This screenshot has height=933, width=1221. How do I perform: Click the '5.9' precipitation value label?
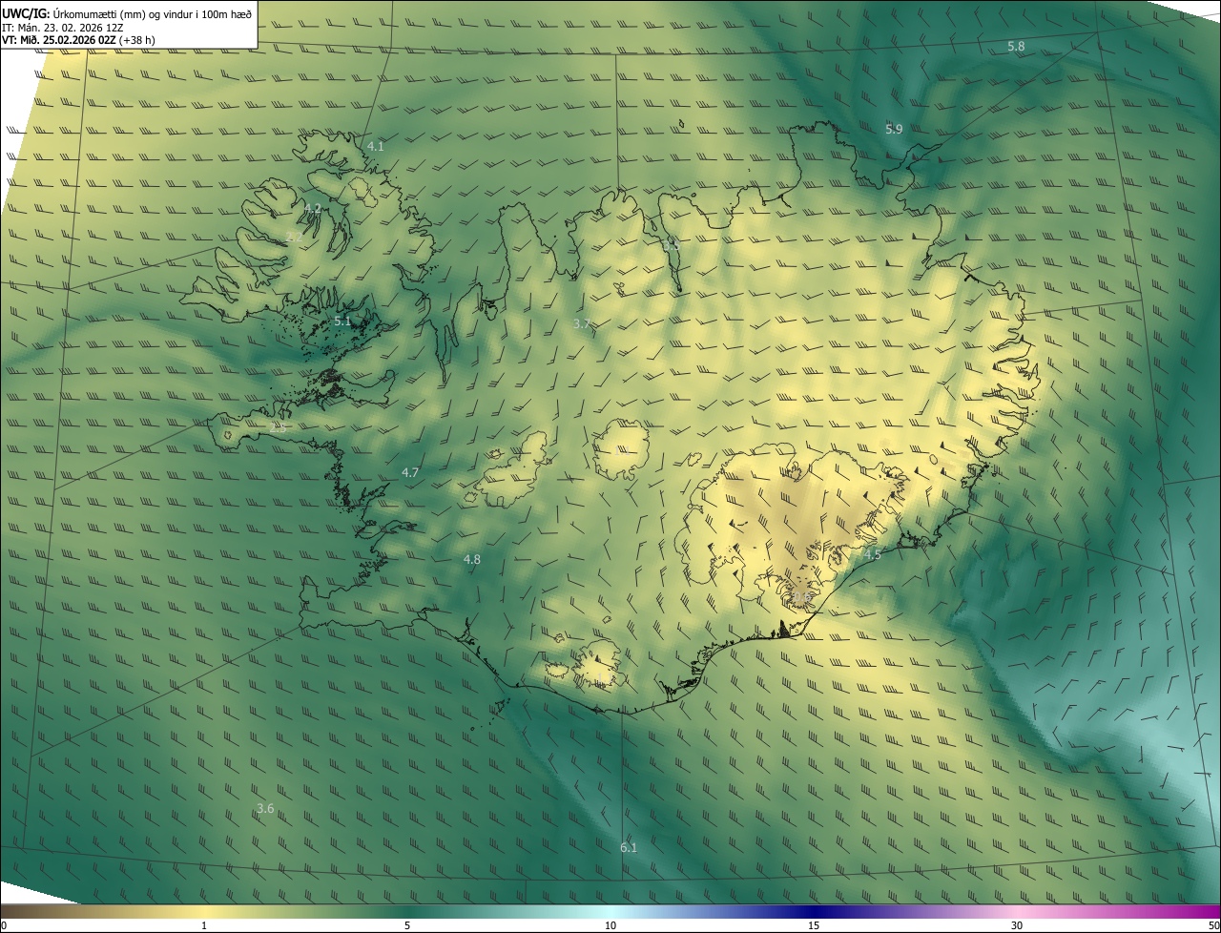[x=894, y=129]
